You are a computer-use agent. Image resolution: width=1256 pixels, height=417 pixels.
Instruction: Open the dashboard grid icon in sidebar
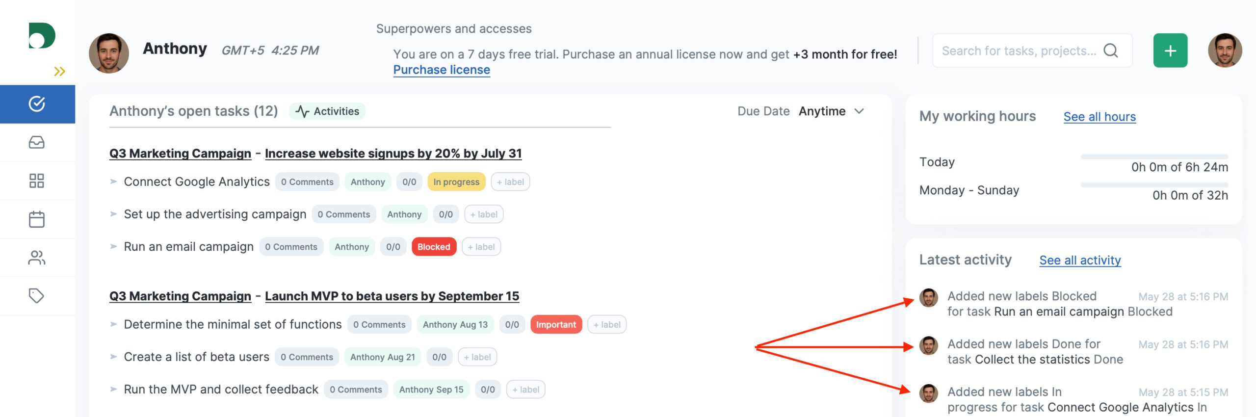coord(37,181)
